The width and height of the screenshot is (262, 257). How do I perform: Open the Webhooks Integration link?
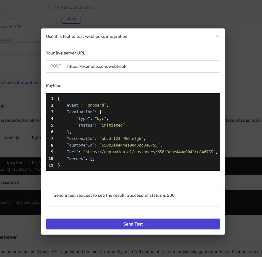19,82
